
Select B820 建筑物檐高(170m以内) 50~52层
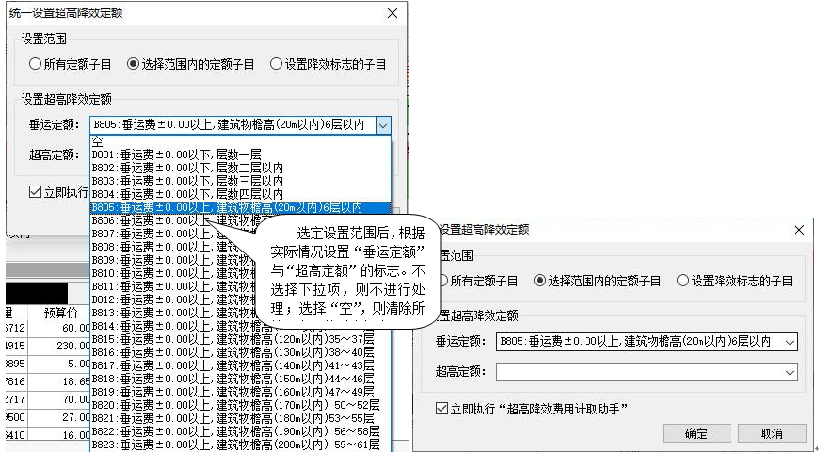235,405
